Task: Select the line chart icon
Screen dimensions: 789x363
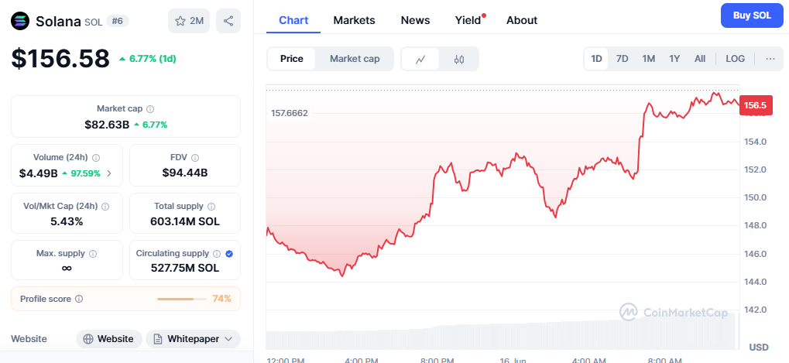Action: tap(420, 59)
